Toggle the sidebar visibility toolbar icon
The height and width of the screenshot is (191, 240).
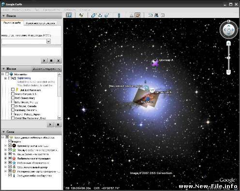(x=69, y=15)
